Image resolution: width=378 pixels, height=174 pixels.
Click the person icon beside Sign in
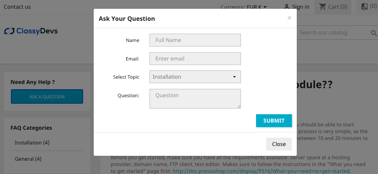(x=287, y=7)
